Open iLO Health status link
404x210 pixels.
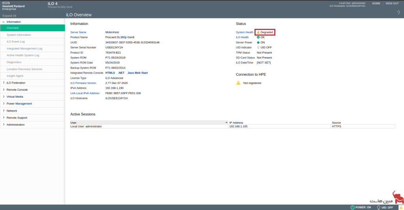(242, 37)
